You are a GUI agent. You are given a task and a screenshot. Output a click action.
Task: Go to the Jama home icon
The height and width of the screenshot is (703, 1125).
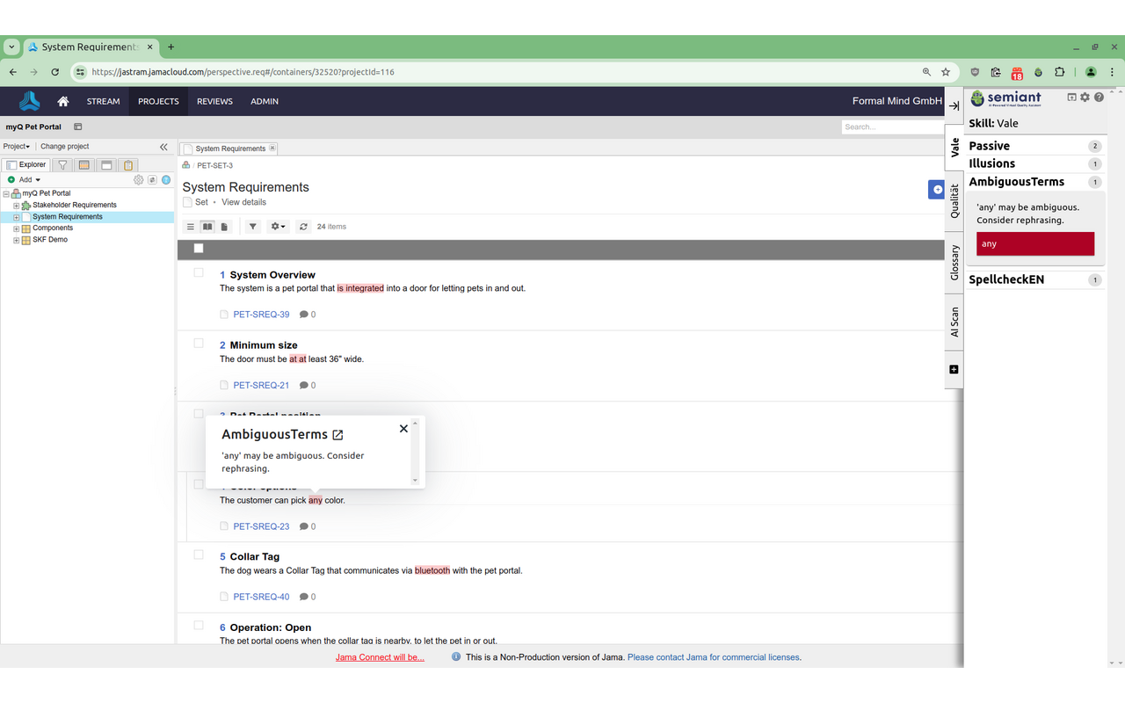pyautogui.click(x=62, y=101)
